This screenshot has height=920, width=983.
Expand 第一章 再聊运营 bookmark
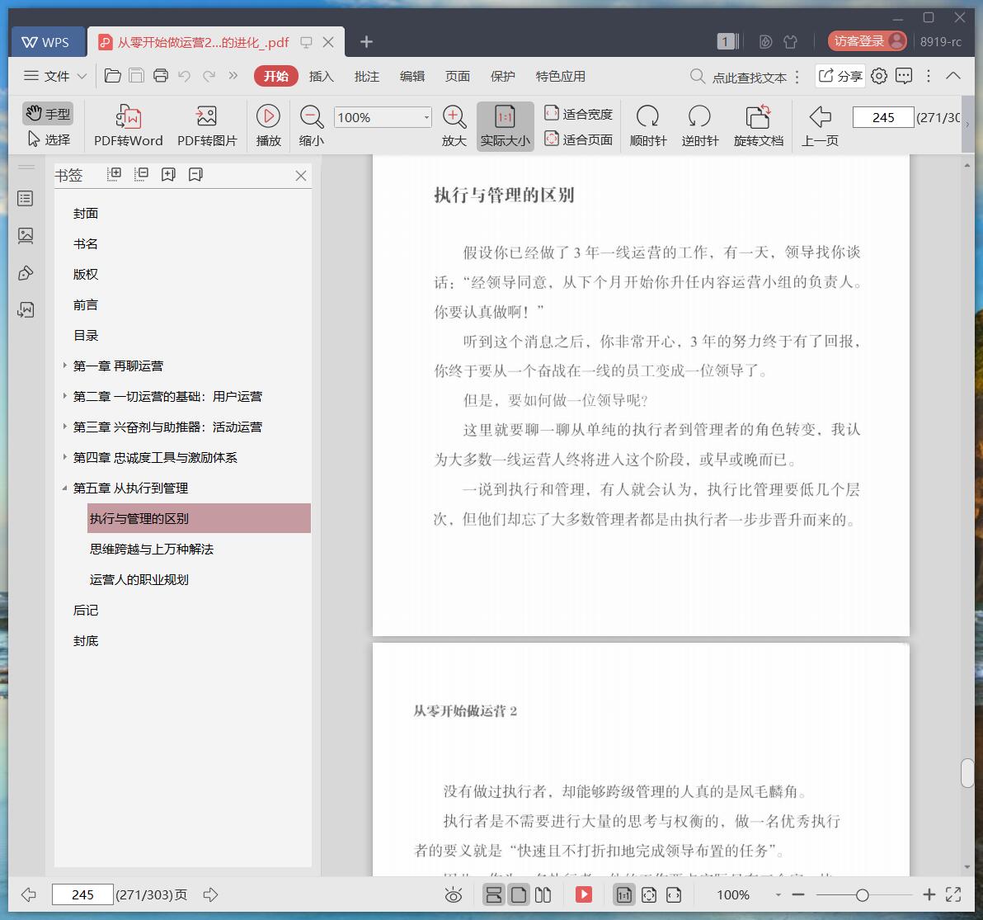pos(64,365)
